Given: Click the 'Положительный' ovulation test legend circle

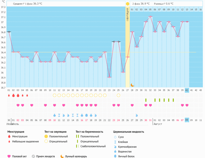Looking at the screenshot, I should coord(46,136).
